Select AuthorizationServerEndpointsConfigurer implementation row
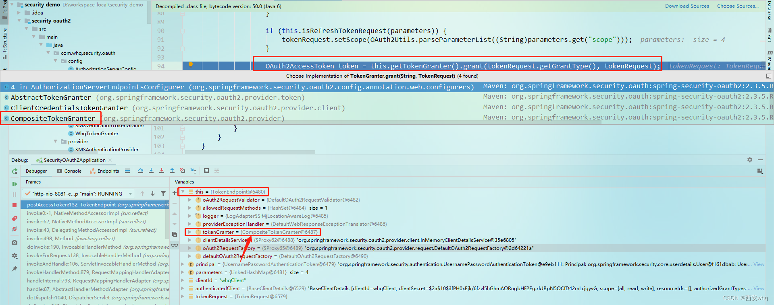Viewport: 774px width, 305px height. [387, 87]
